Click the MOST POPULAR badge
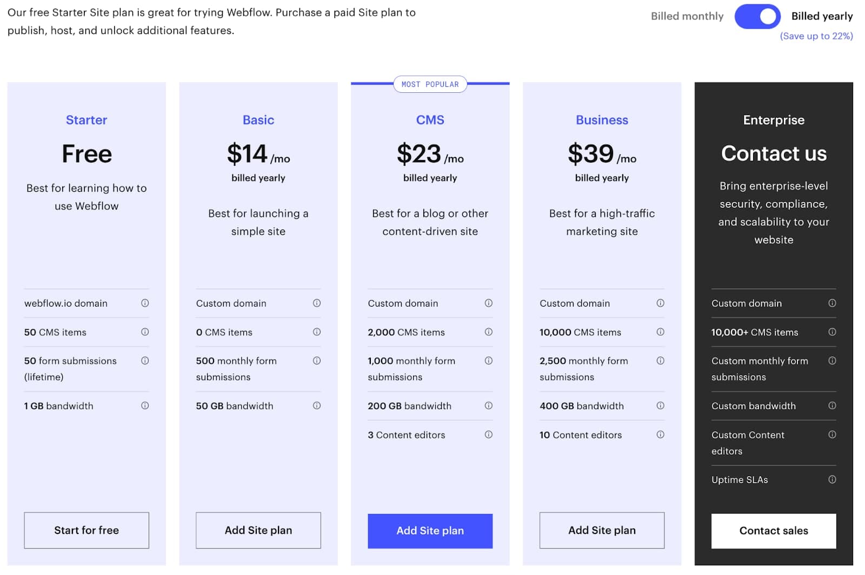865x575 pixels. [430, 84]
